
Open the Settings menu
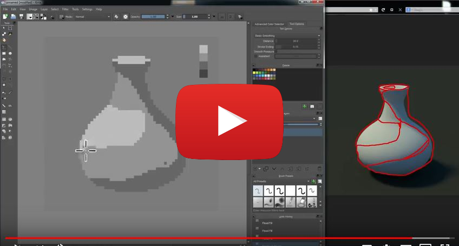pyautogui.click(x=87, y=9)
